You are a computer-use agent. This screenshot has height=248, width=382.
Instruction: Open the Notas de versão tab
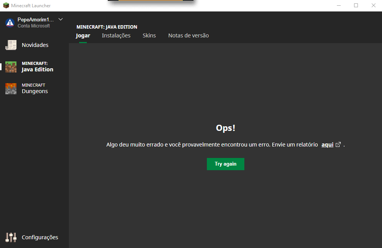pyautogui.click(x=189, y=35)
